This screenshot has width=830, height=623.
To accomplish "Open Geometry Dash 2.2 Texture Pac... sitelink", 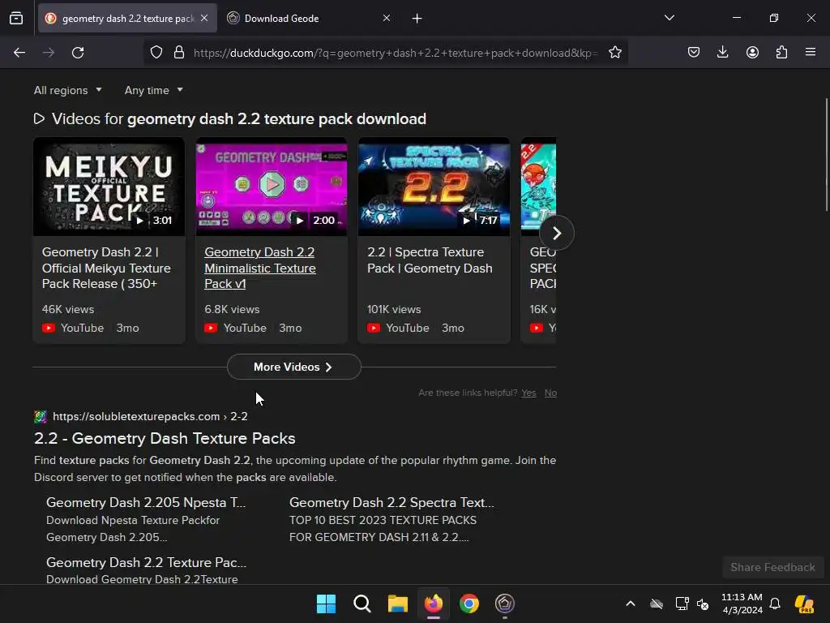I will click(146, 562).
